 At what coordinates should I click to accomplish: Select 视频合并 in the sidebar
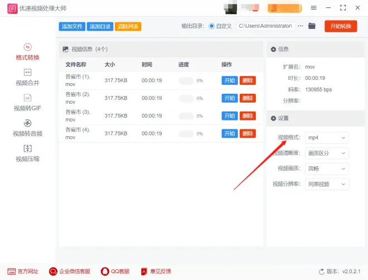tap(27, 77)
